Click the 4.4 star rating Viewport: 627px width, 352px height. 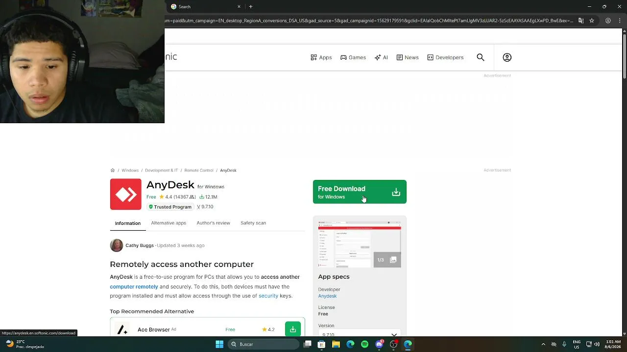pos(165,197)
